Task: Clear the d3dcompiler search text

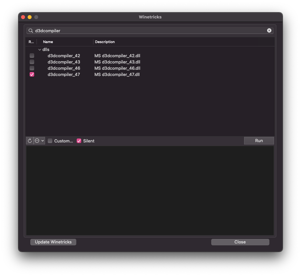Action: [x=269, y=31]
